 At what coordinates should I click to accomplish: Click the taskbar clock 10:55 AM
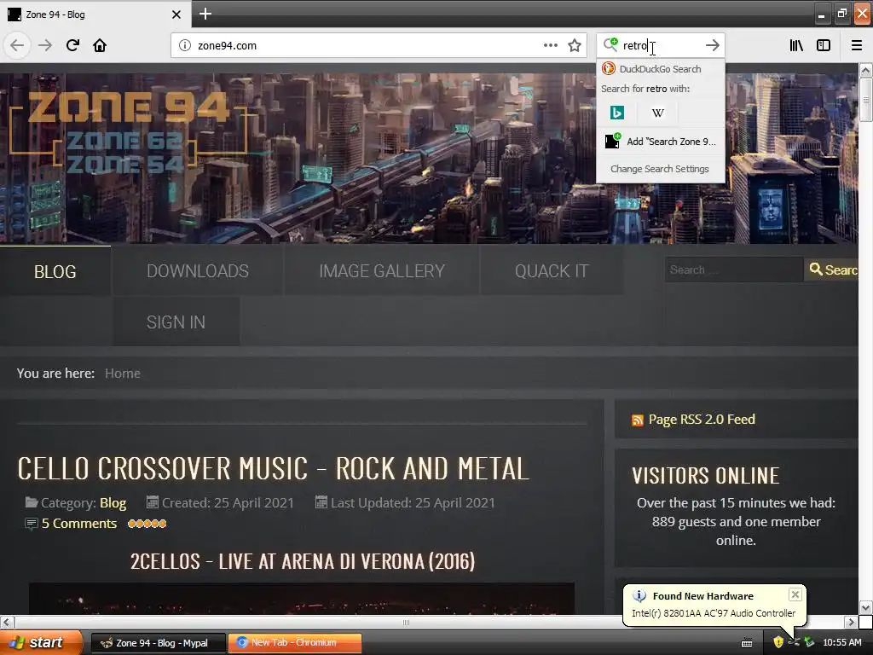tap(841, 642)
